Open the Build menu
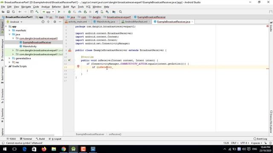This screenshot has height=153, width=273. click(66, 7)
